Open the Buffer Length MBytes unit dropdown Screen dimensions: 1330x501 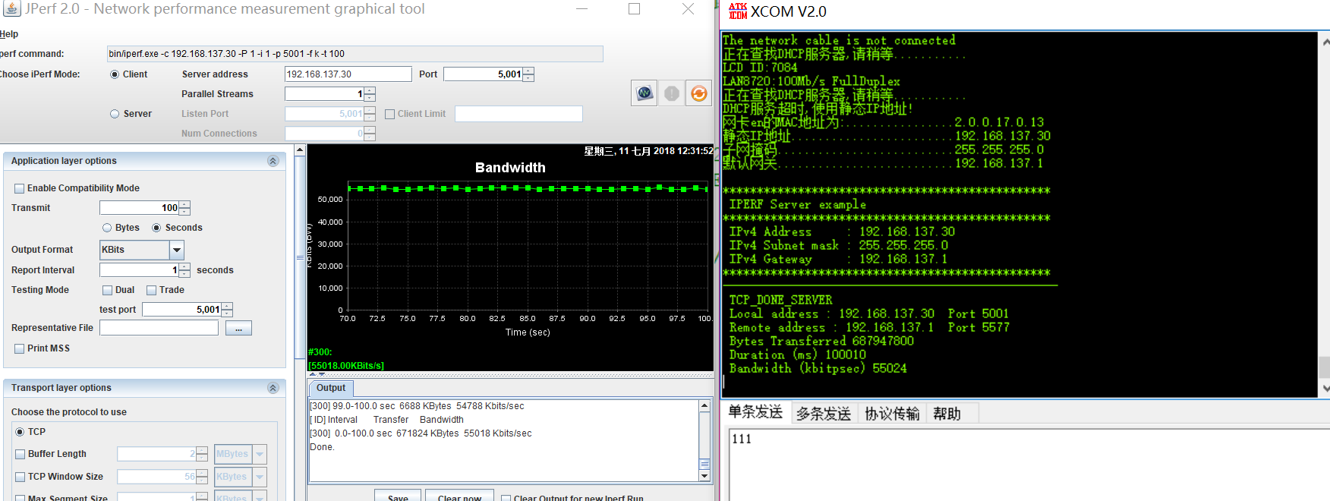coord(260,454)
